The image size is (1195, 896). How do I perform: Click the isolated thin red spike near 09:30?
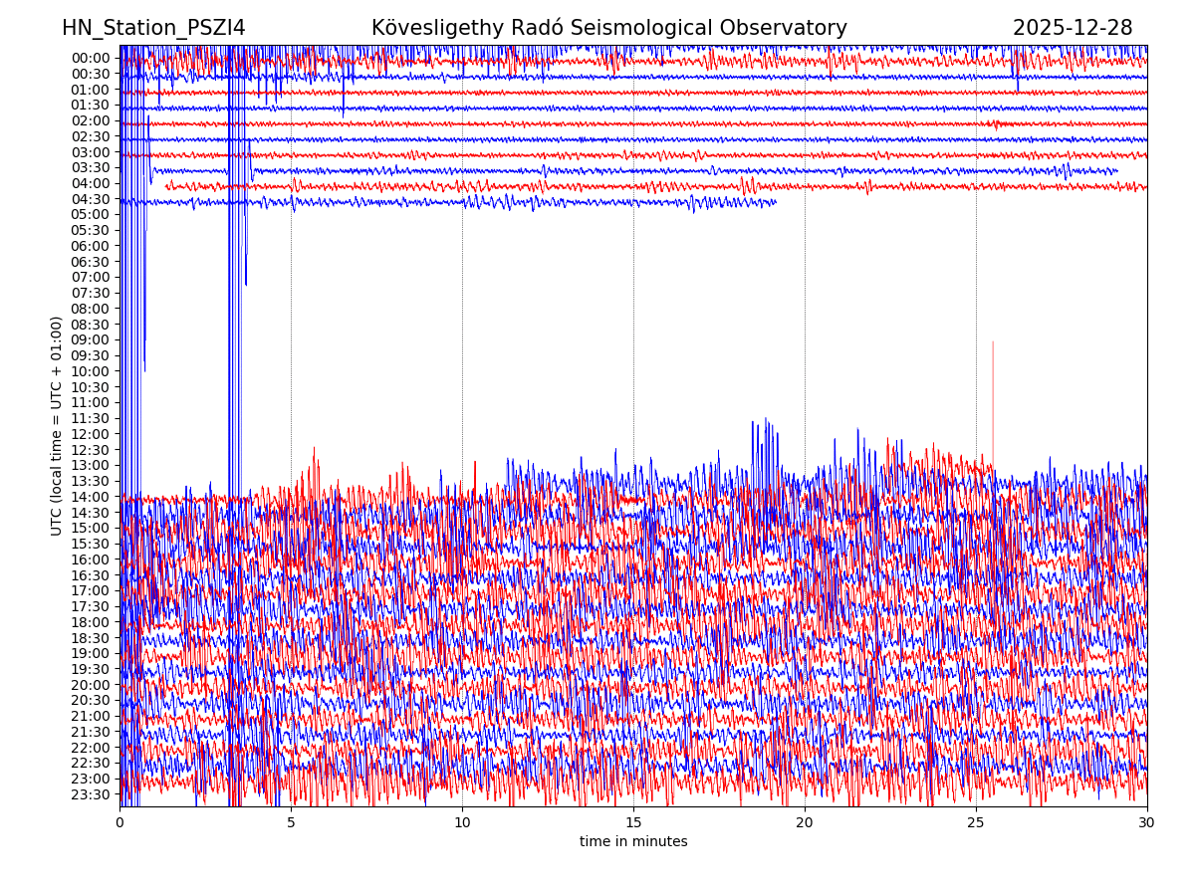tap(992, 398)
